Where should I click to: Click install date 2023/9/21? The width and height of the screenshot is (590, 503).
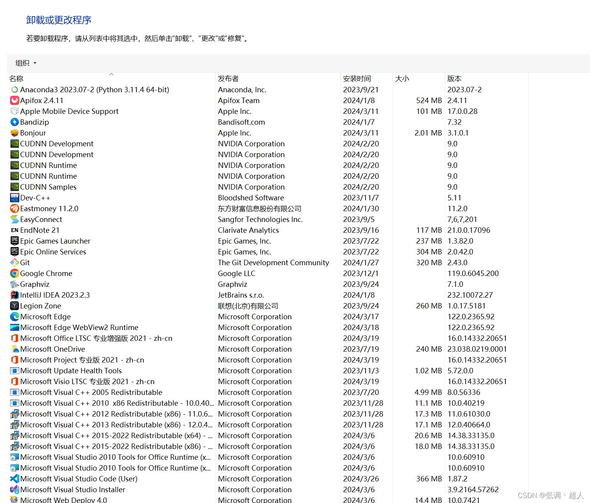point(361,90)
